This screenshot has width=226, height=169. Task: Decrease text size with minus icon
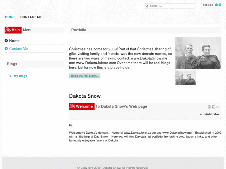[x=216, y=5]
